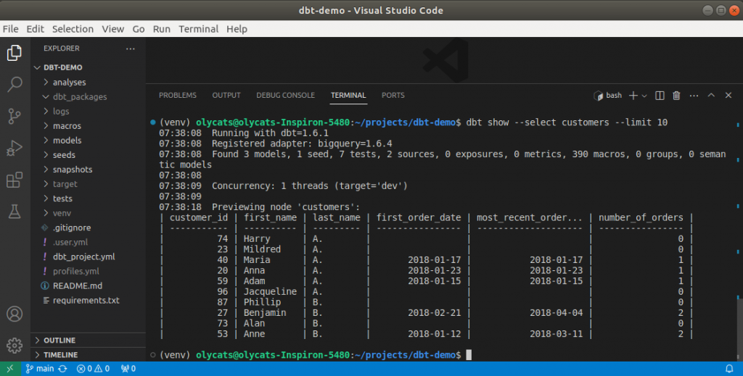Click the ports forwarded status item
The height and width of the screenshot is (376, 743).
[x=128, y=369]
